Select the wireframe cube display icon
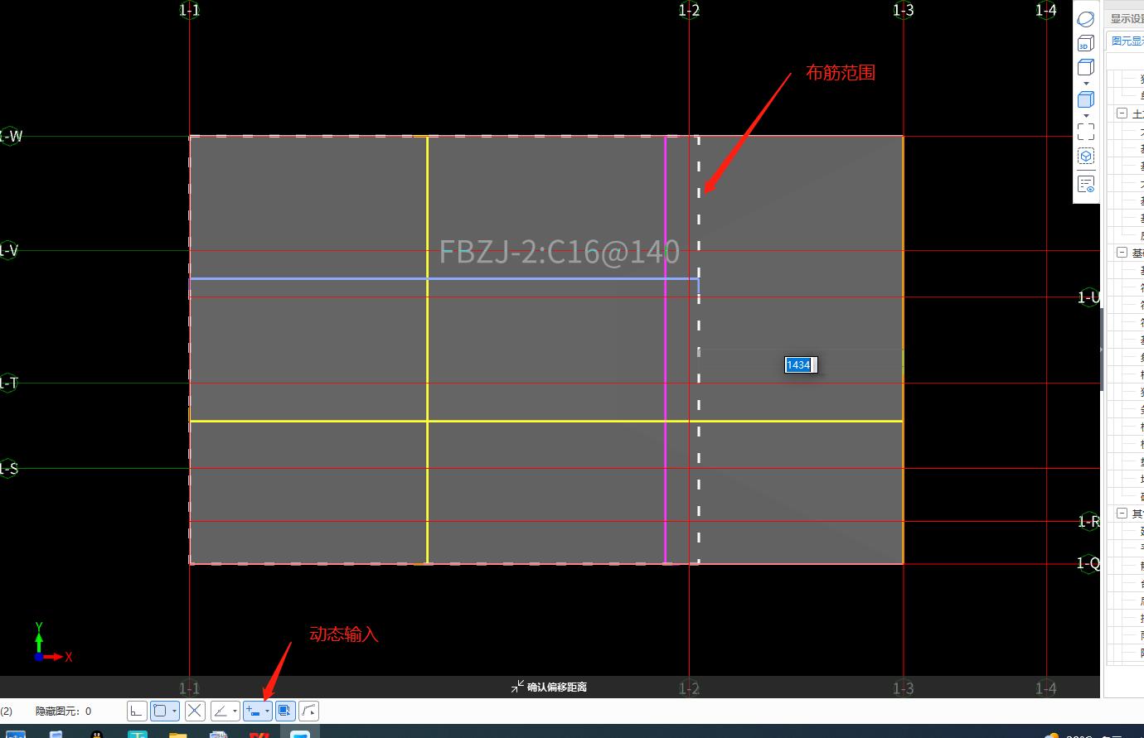 pos(1086,67)
